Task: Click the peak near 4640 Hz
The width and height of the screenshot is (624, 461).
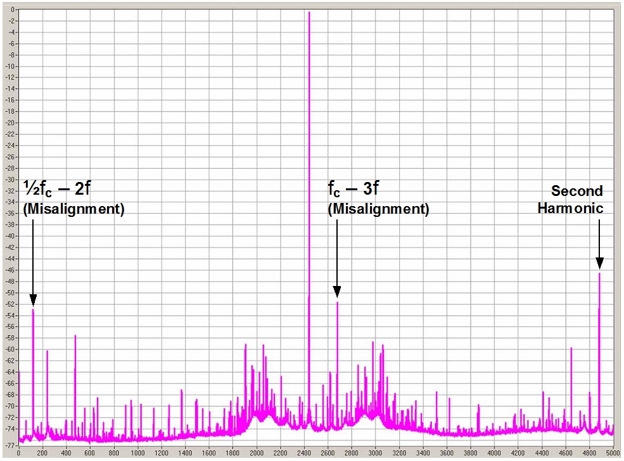Action: pos(571,349)
